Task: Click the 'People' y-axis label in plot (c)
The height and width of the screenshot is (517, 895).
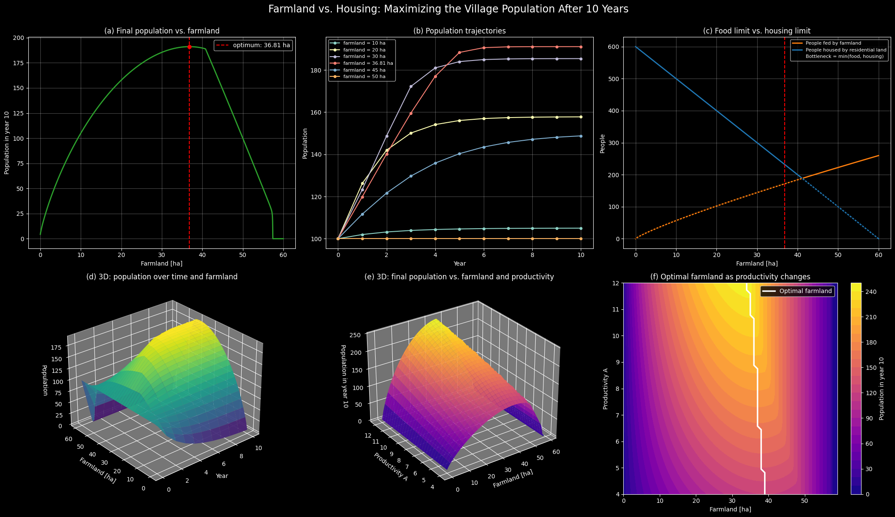Action: click(x=602, y=143)
